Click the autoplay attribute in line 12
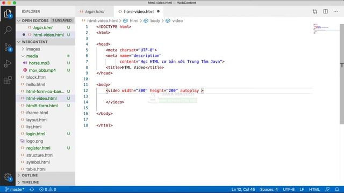This screenshot has height=193, width=344. click(189, 91)
